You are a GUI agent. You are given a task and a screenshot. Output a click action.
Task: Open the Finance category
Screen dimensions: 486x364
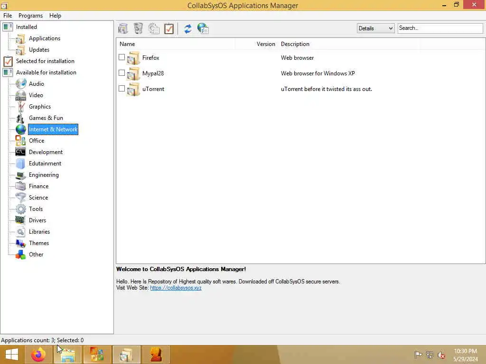coord(39,186)
